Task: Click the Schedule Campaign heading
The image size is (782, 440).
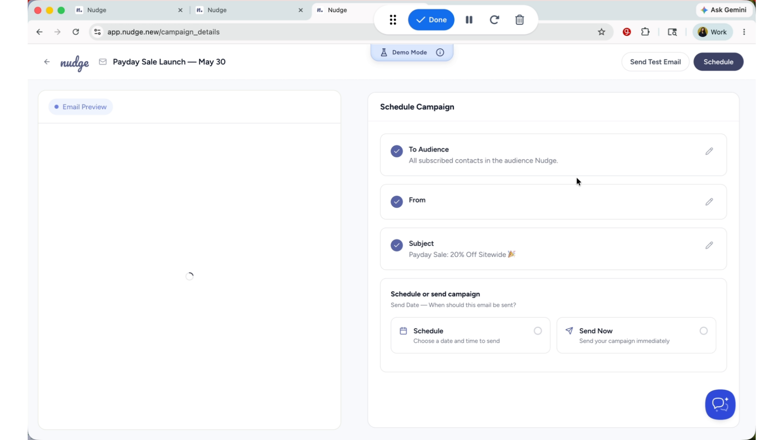Action: [417, 107]
